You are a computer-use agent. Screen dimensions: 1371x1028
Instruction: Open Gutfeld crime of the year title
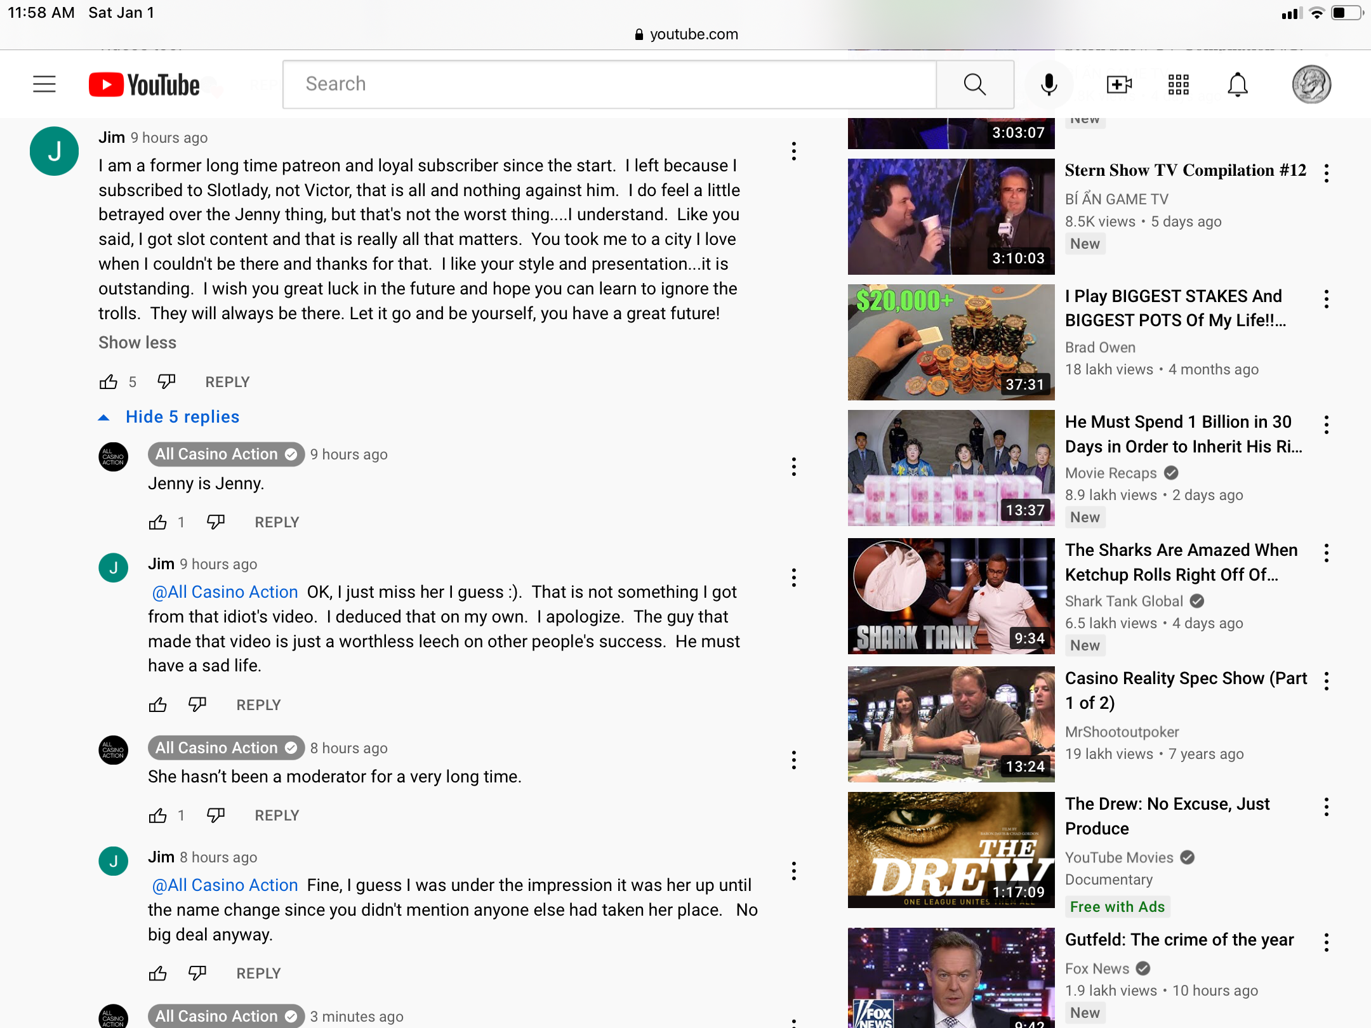pos(1179,940)
